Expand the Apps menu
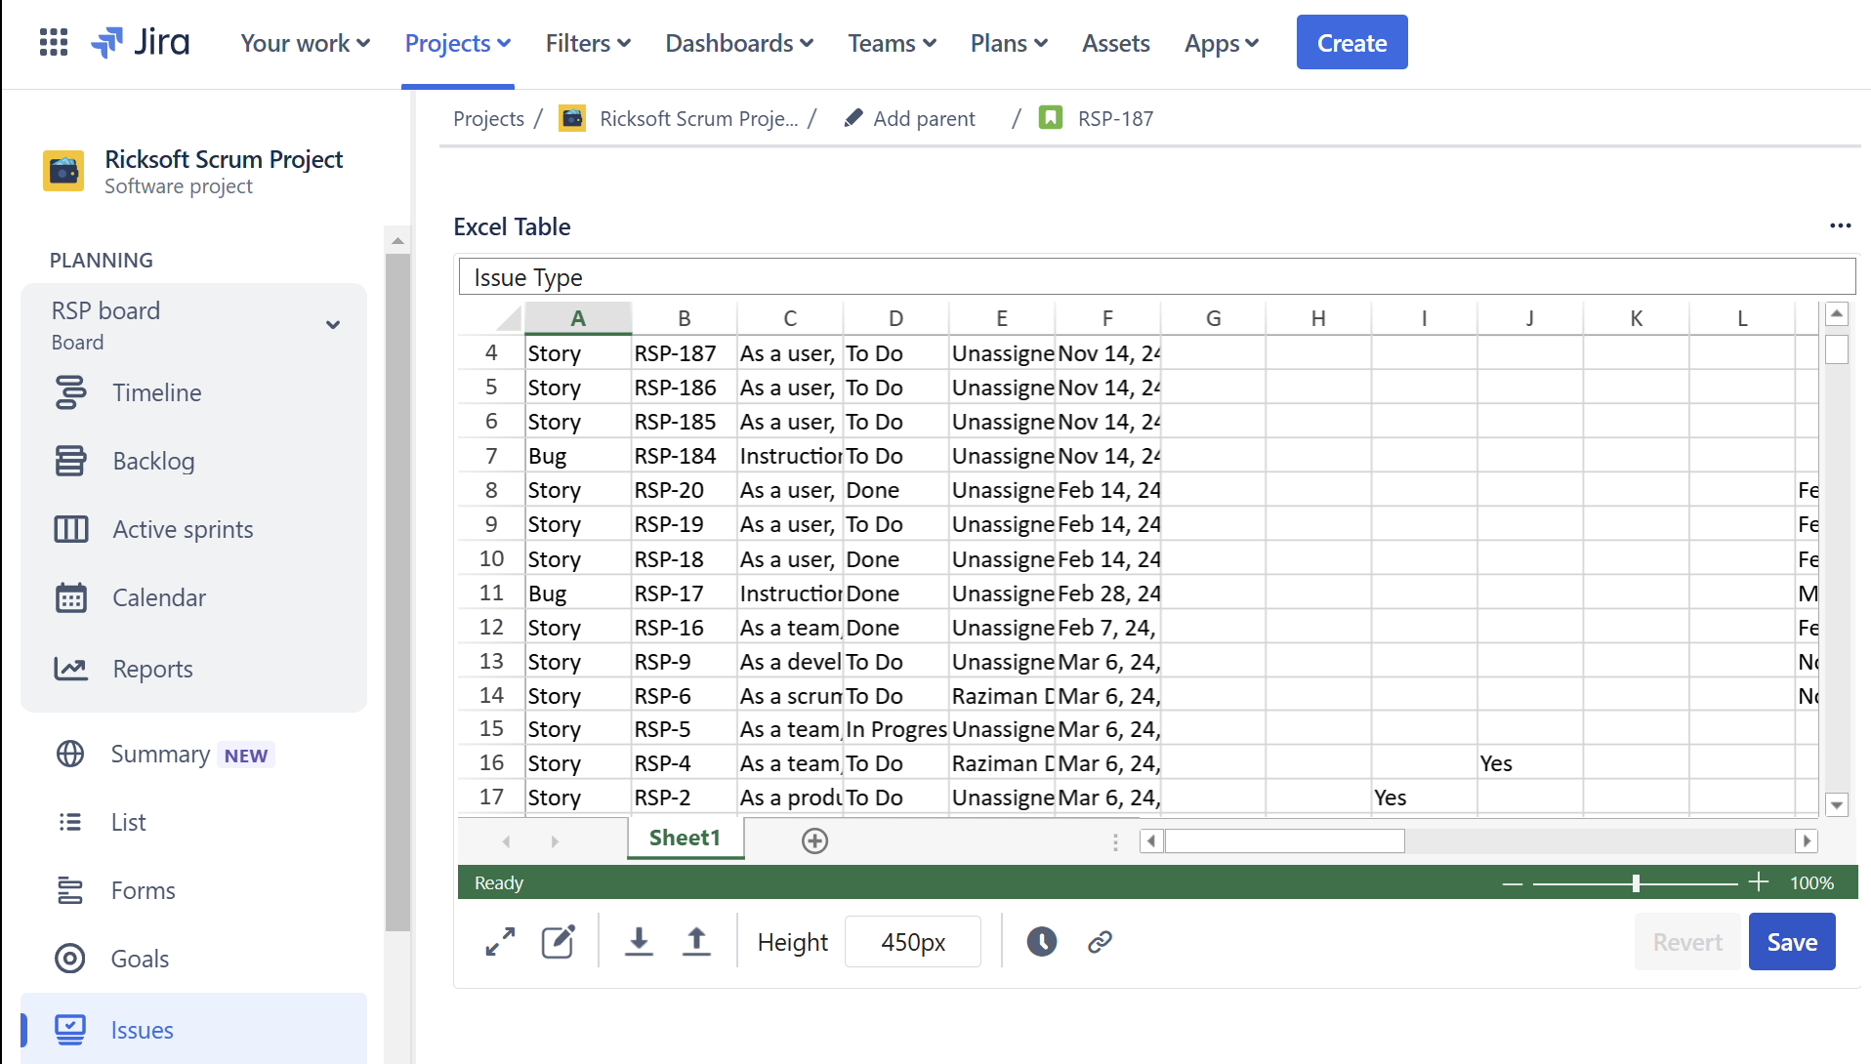Viewport: 1871px width, 1064px height. click(x=1221, y=43)
